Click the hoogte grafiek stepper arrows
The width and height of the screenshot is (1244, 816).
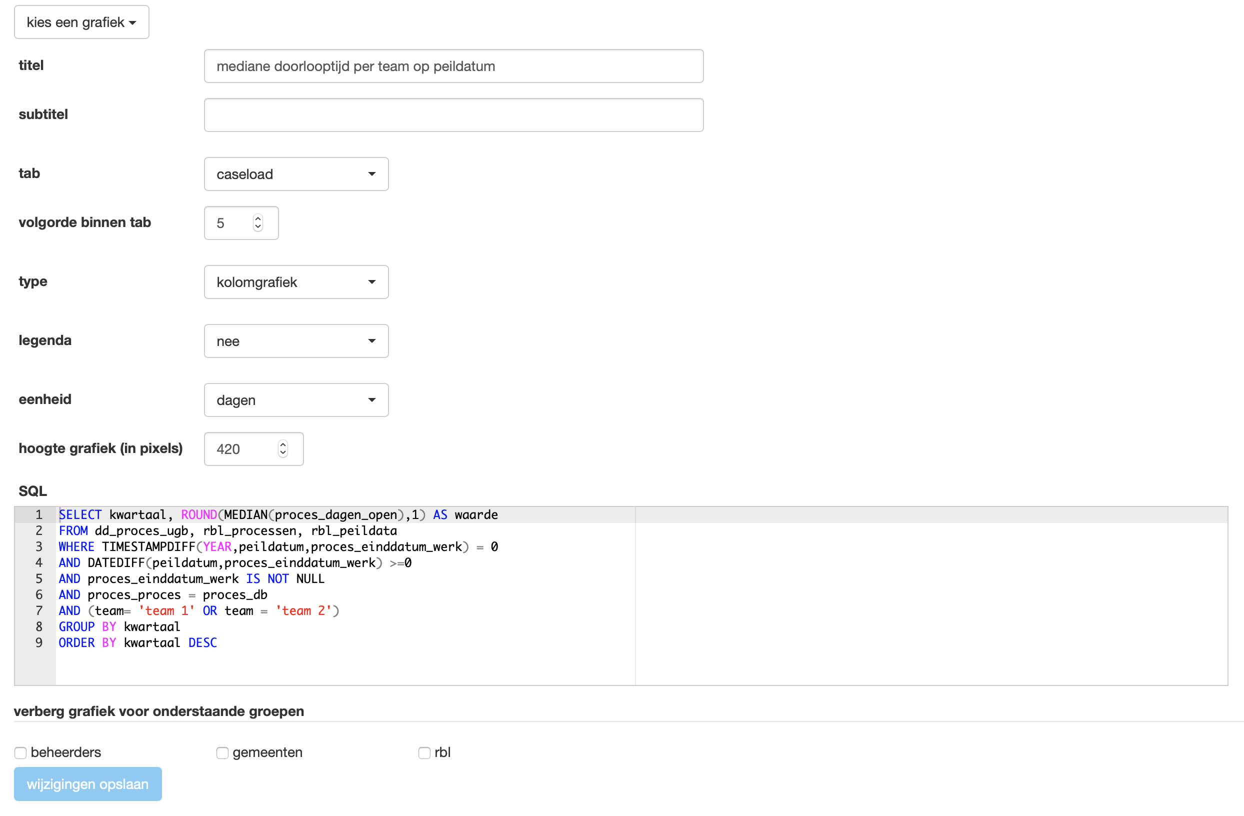pyautogui.click(x=283, y=449)
